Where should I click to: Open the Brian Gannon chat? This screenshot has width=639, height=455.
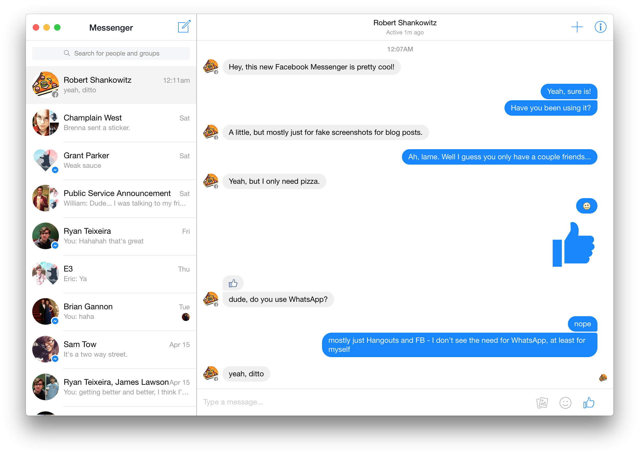(111, 311)
